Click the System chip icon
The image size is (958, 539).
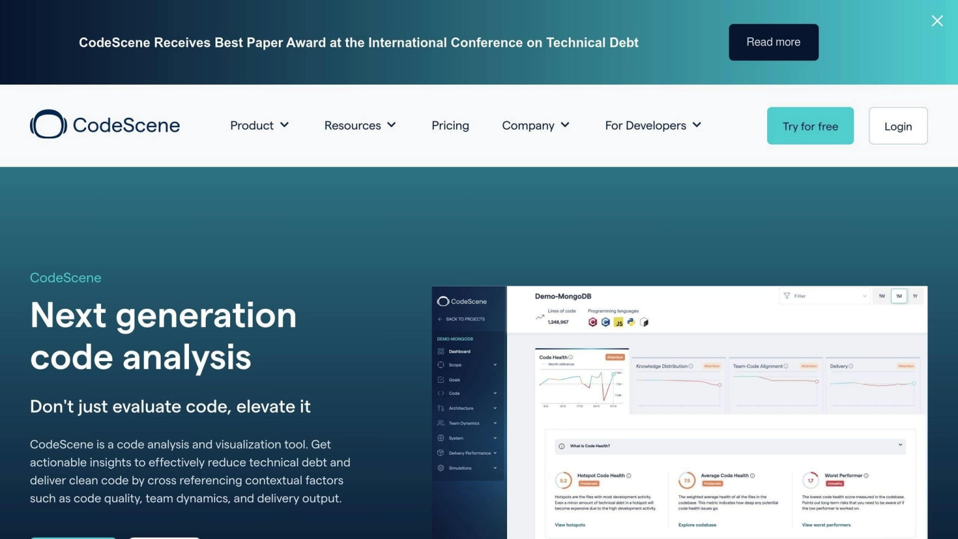[x=441, y=438]
